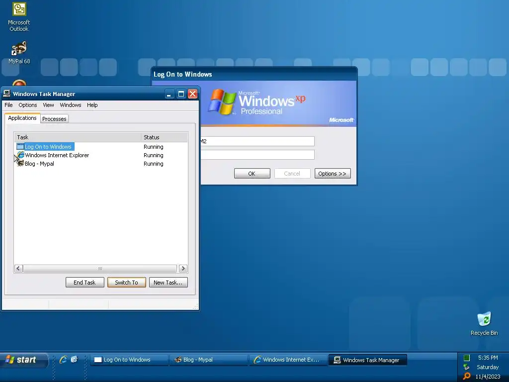Open the File menu in Task Manager

[8, 105]
